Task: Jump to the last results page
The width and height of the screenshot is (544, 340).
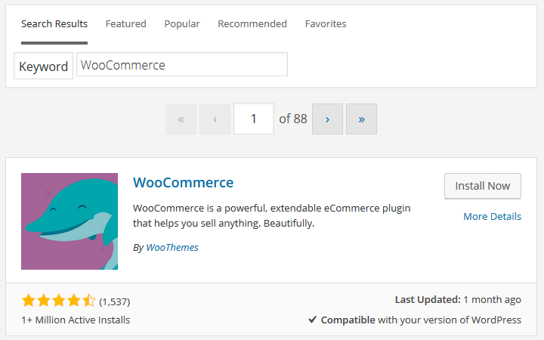Action: click(x=361, y=119)
